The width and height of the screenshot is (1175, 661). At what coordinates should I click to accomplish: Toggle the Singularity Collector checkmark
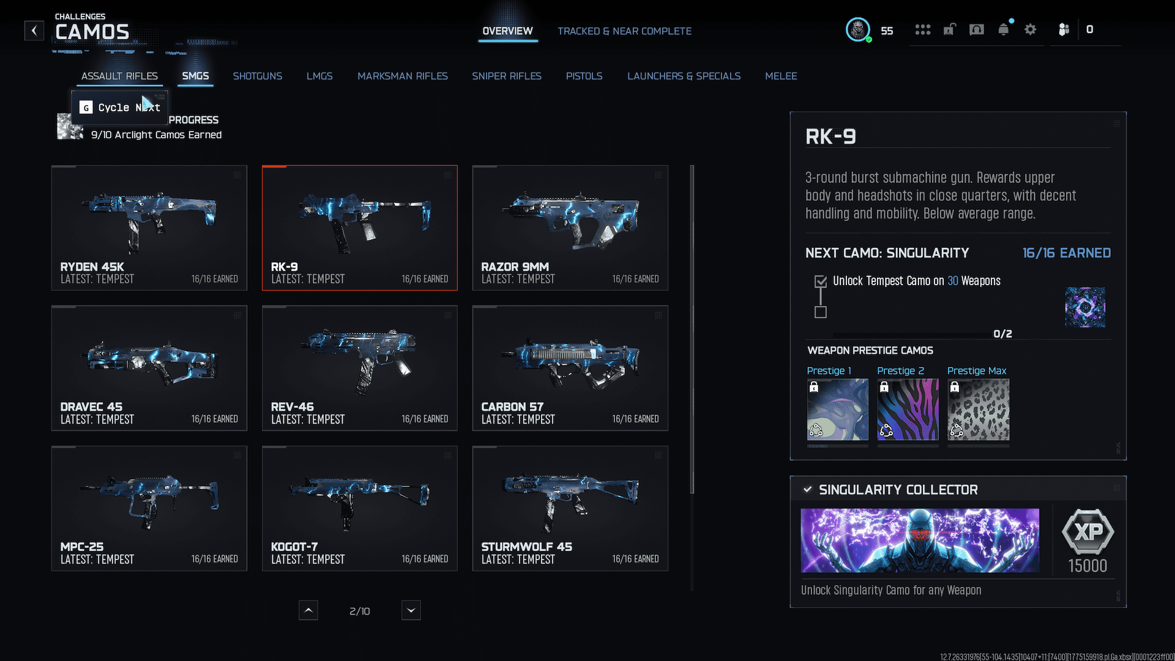point(808,490)
